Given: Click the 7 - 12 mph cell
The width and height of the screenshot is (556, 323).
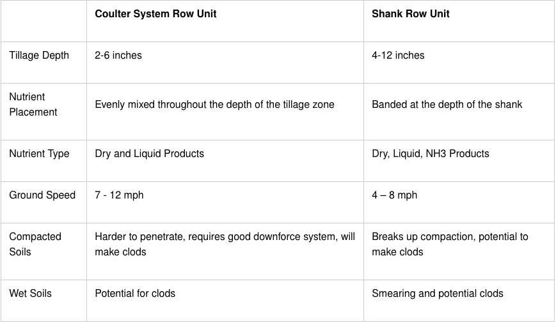Looking at the screenshot, I should click(x=119, y=195).
